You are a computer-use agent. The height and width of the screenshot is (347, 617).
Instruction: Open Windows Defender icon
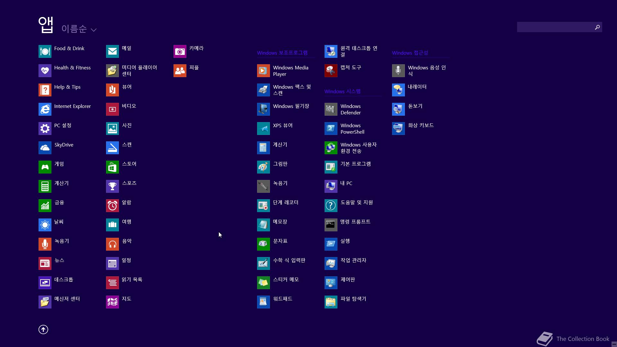click(x=331, y=109)
